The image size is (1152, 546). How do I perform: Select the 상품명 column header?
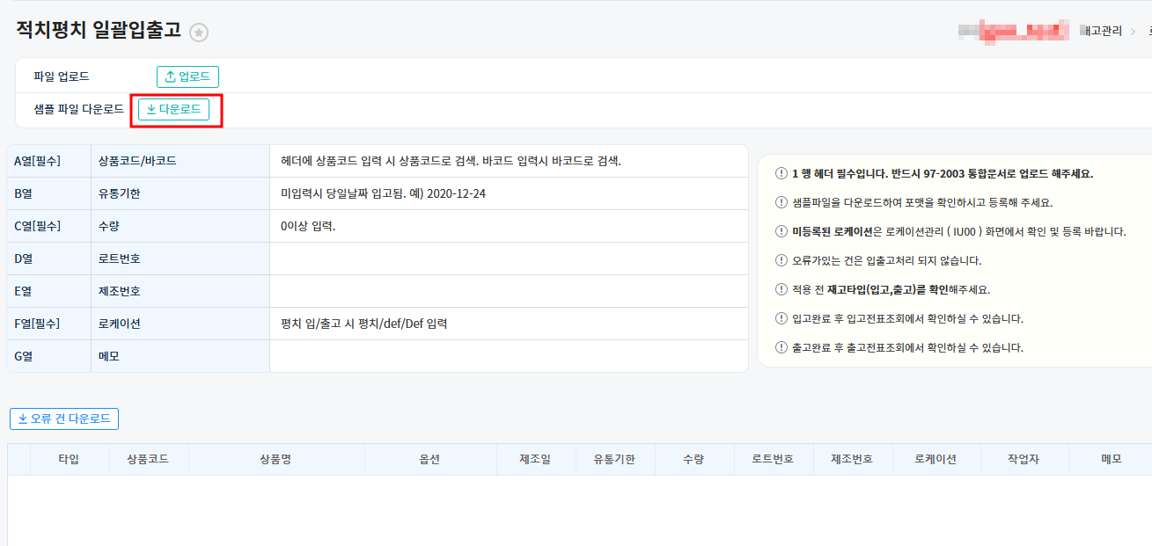click(x=276, y=460)
